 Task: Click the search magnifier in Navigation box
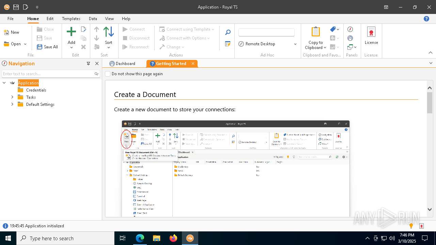97,74
